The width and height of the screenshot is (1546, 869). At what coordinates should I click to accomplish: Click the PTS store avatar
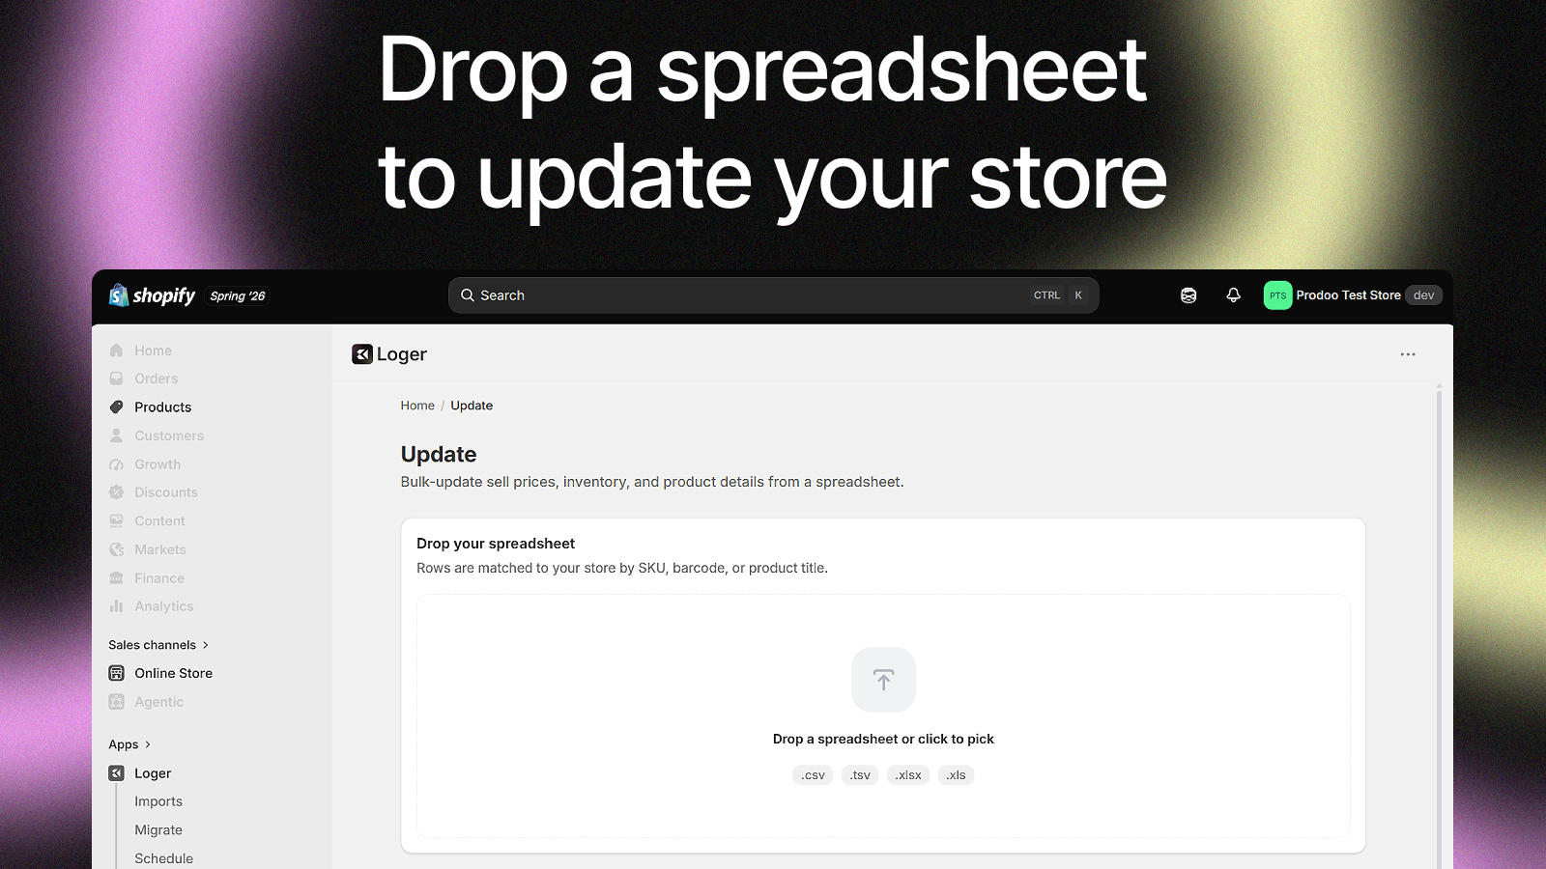tap(1277, 295)
